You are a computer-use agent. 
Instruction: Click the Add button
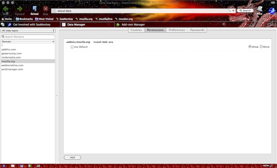72,157
